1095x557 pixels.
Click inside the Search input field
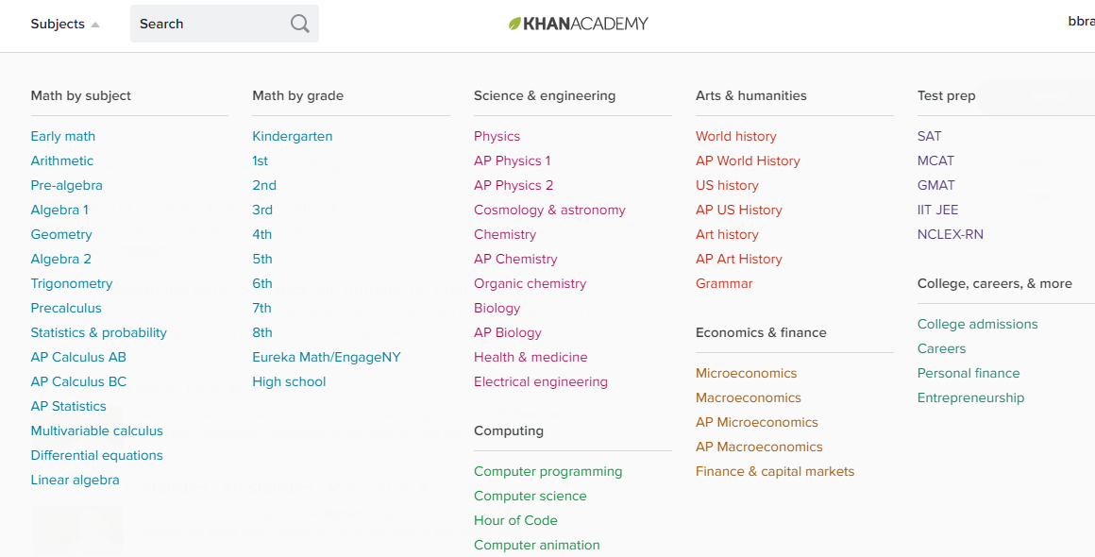[210, 24]
